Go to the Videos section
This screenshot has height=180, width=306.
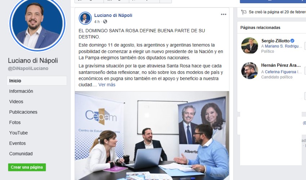pos(16,102)
